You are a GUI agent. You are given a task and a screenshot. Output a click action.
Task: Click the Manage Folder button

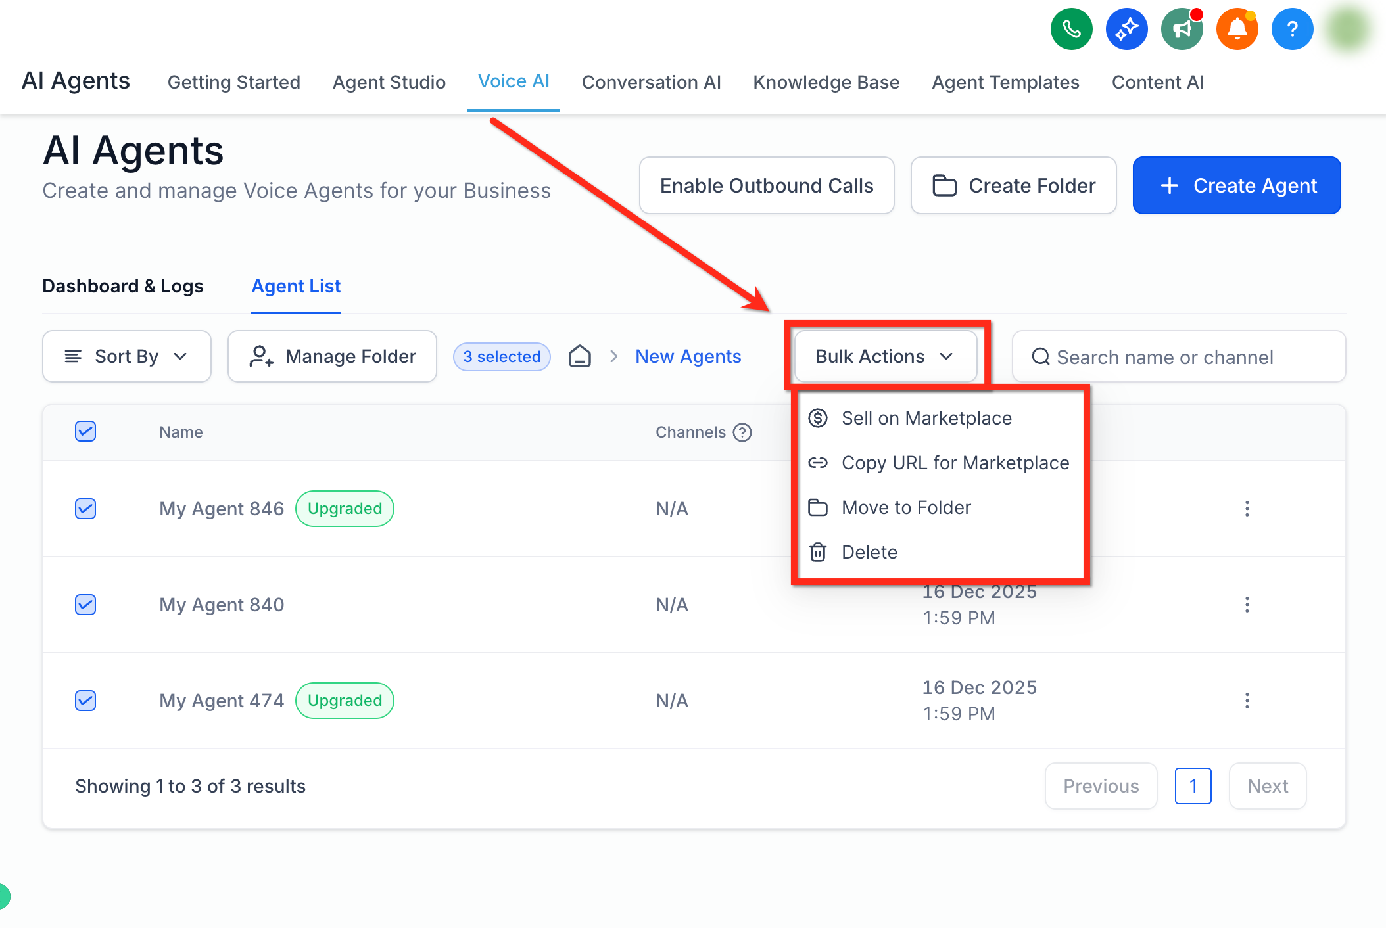(332, 356)
